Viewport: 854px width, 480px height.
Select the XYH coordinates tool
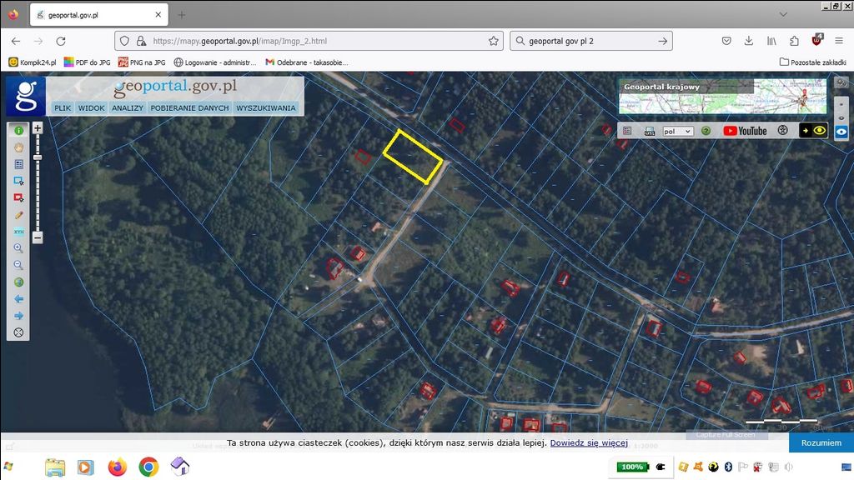[18, 231]
